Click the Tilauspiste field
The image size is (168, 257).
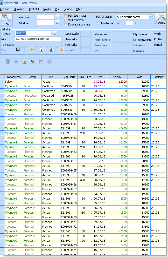point(123,45)
